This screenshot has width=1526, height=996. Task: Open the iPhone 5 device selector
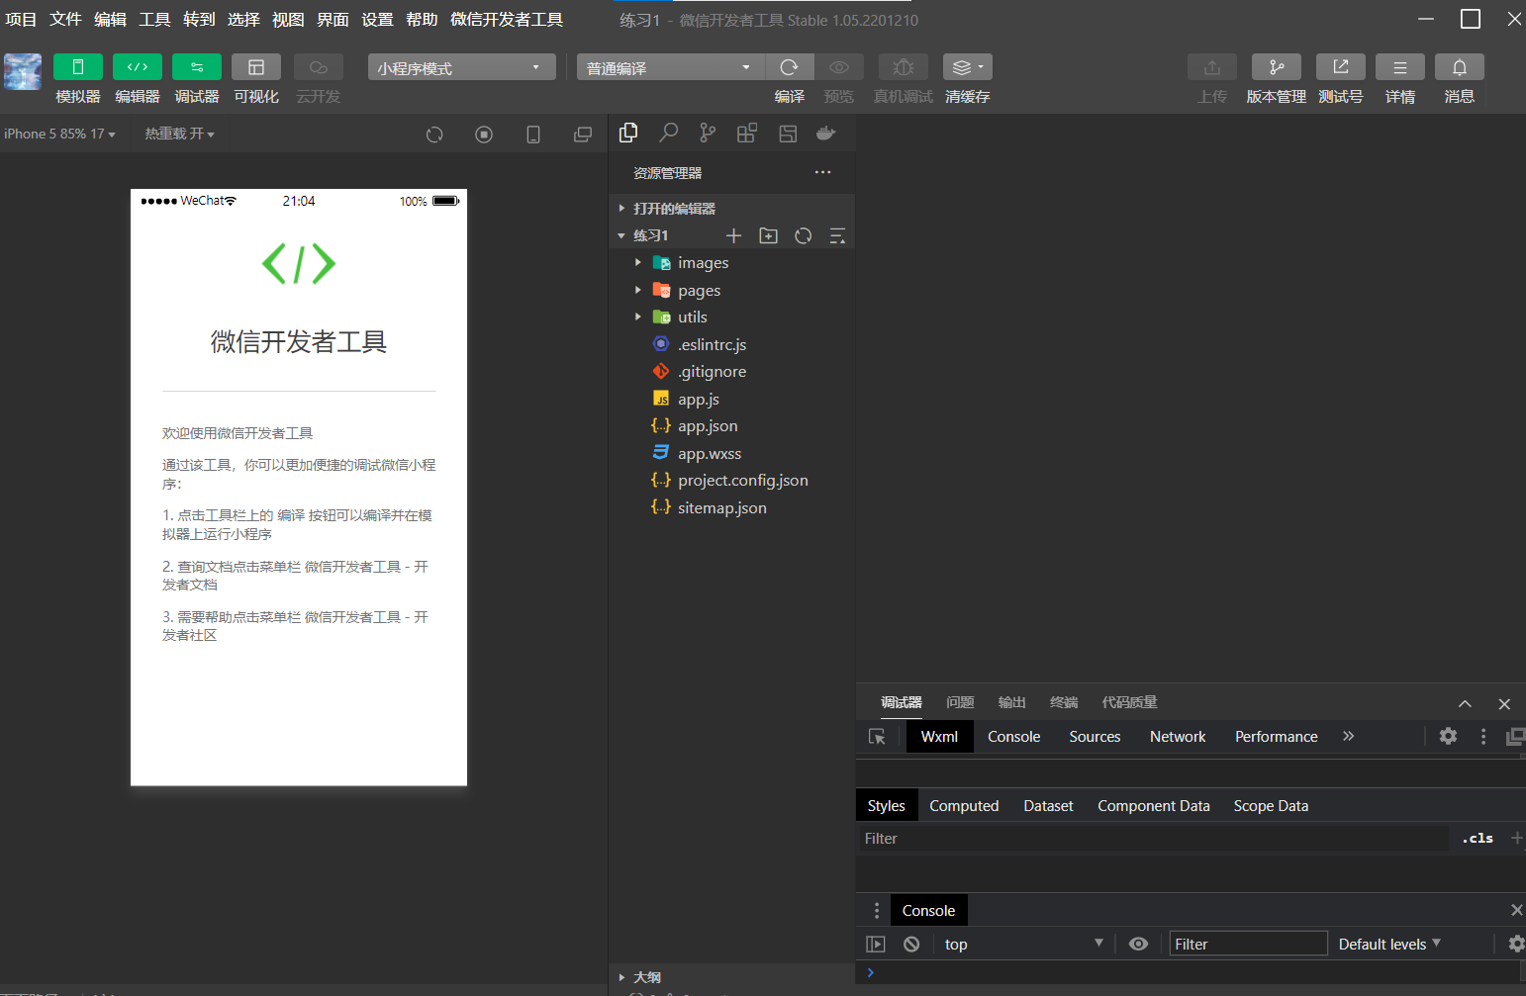(59, 134)
